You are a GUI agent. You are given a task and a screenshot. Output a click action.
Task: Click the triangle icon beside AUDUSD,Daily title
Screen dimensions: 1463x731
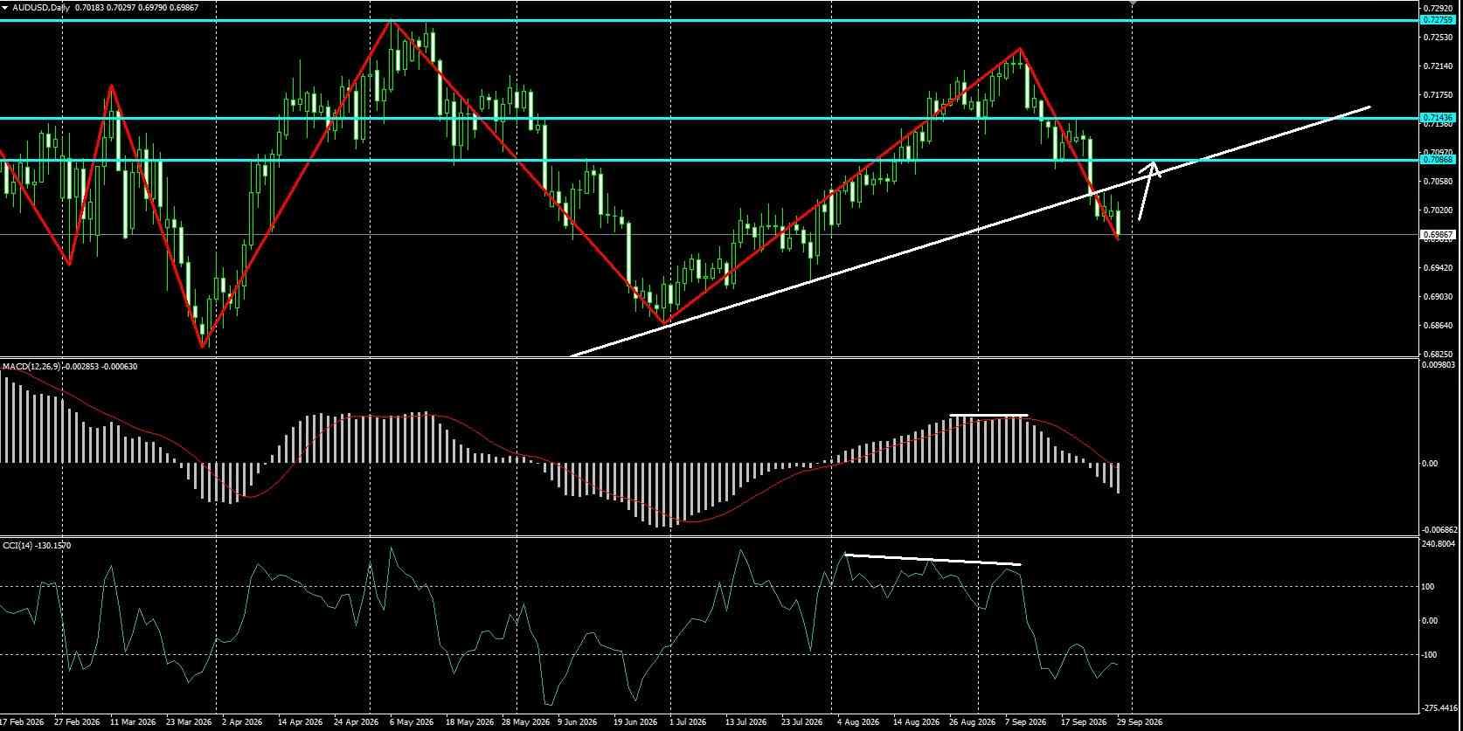tap(5, 8)
